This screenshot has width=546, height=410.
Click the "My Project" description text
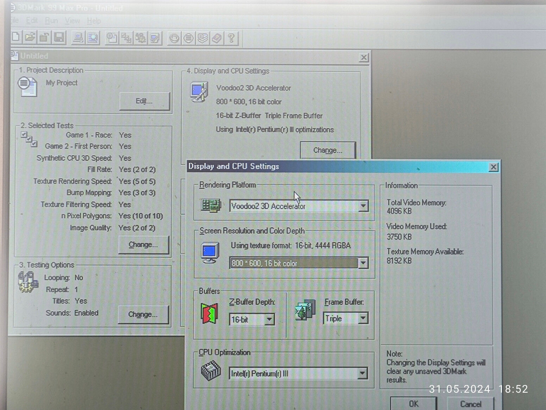tap(62, 83)
